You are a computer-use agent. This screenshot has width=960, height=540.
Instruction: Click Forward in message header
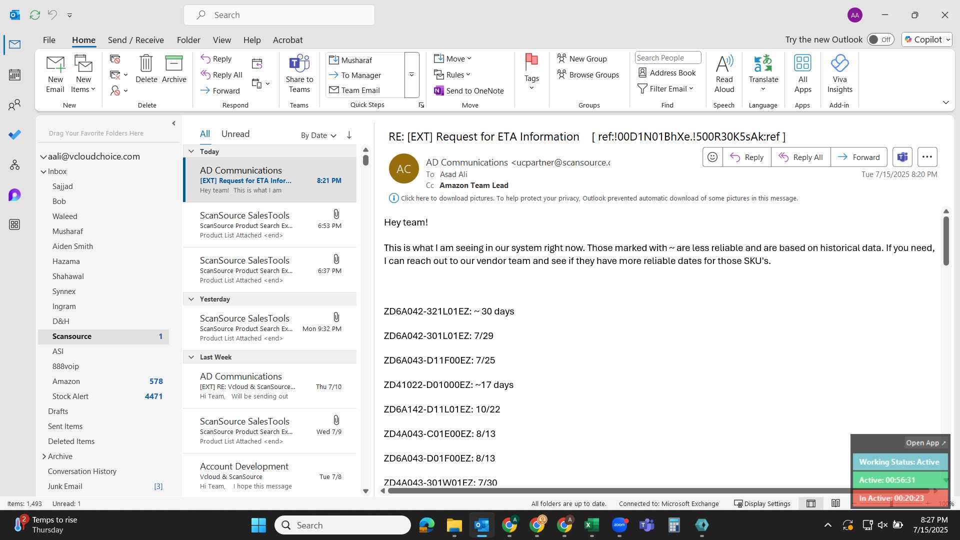pyautogui.click(x=858, y=157)
